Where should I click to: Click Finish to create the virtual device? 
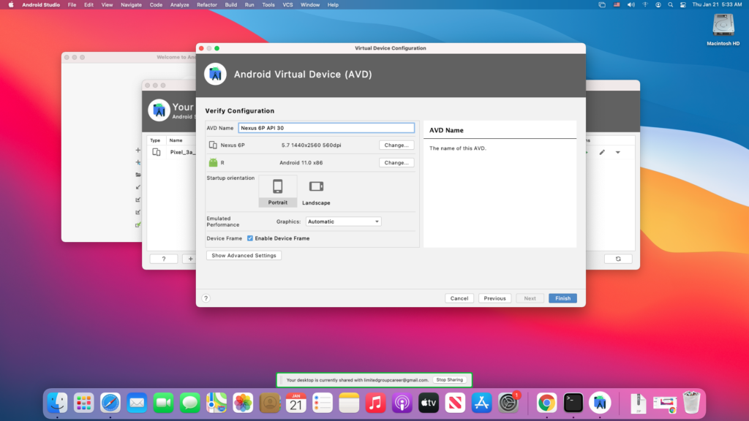pyautogui.click(x=562, y=298)
